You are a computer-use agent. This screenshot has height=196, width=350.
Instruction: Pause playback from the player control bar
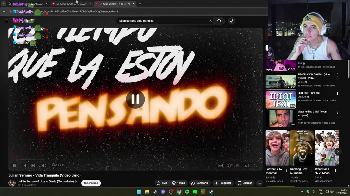click(x=14, y=165)
